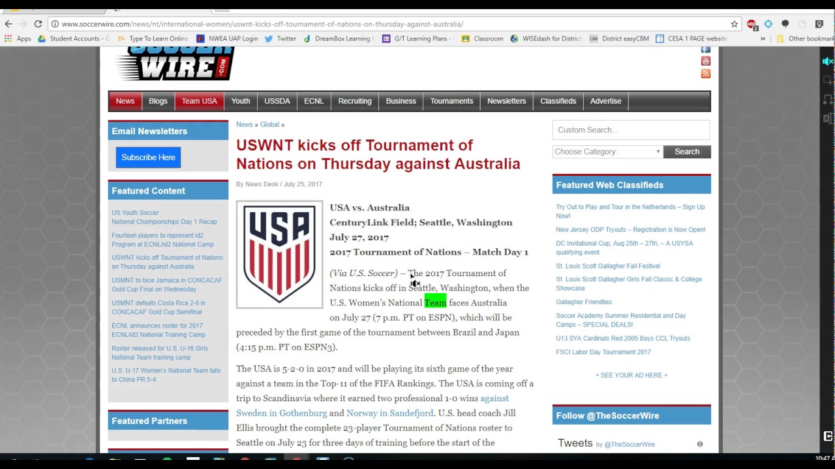Open the G/T Learning Plans bookmark
Image resolution: width=835 pixels, height=469 pixels.
417,38
